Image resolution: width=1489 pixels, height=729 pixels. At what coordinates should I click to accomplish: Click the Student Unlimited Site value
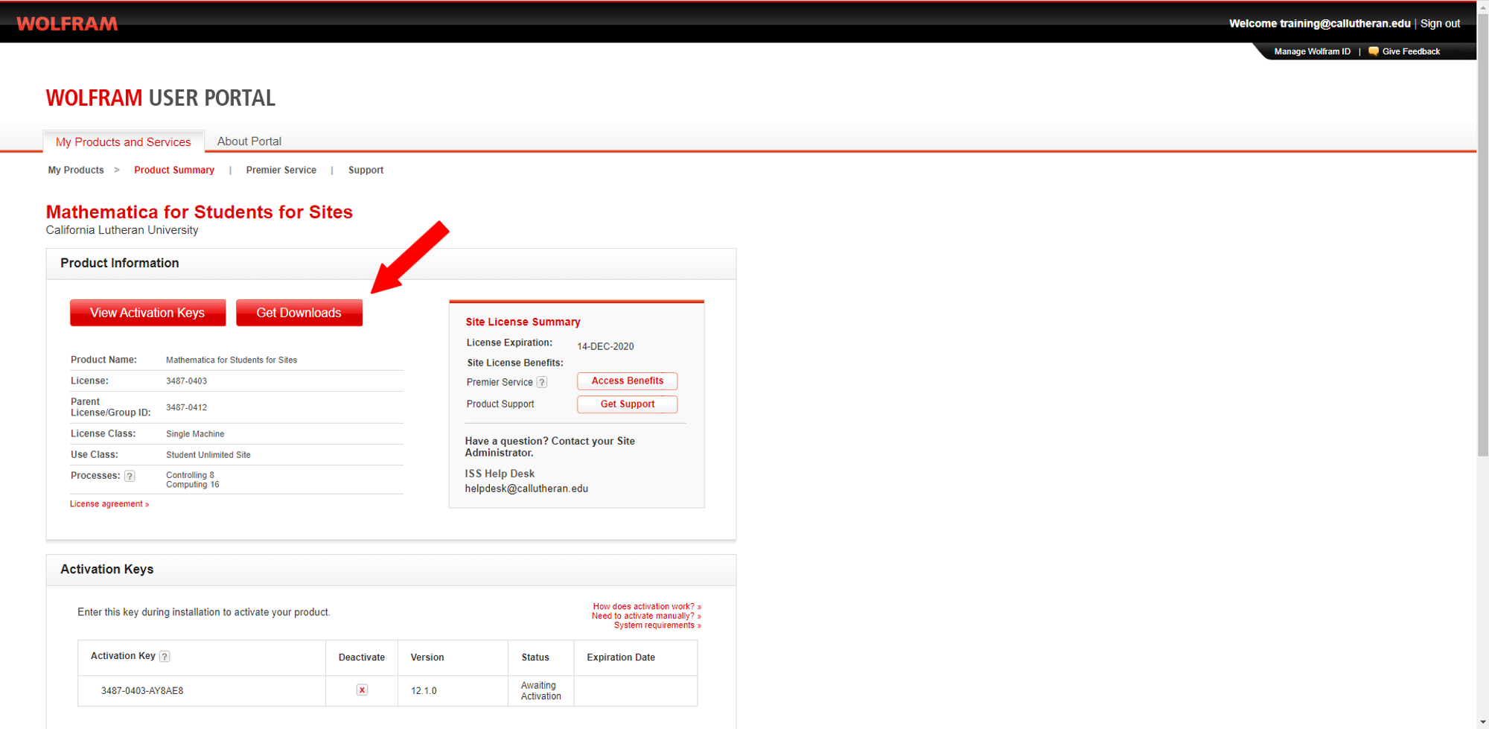pos(208,455)
